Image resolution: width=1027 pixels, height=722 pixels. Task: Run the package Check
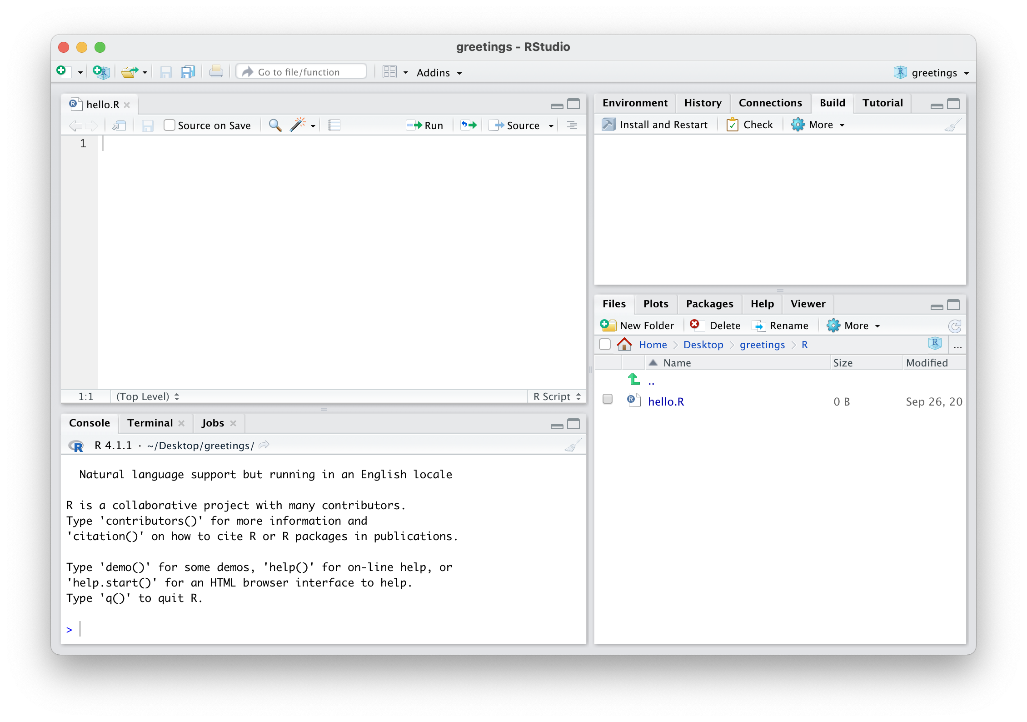(x=750, y=125)
